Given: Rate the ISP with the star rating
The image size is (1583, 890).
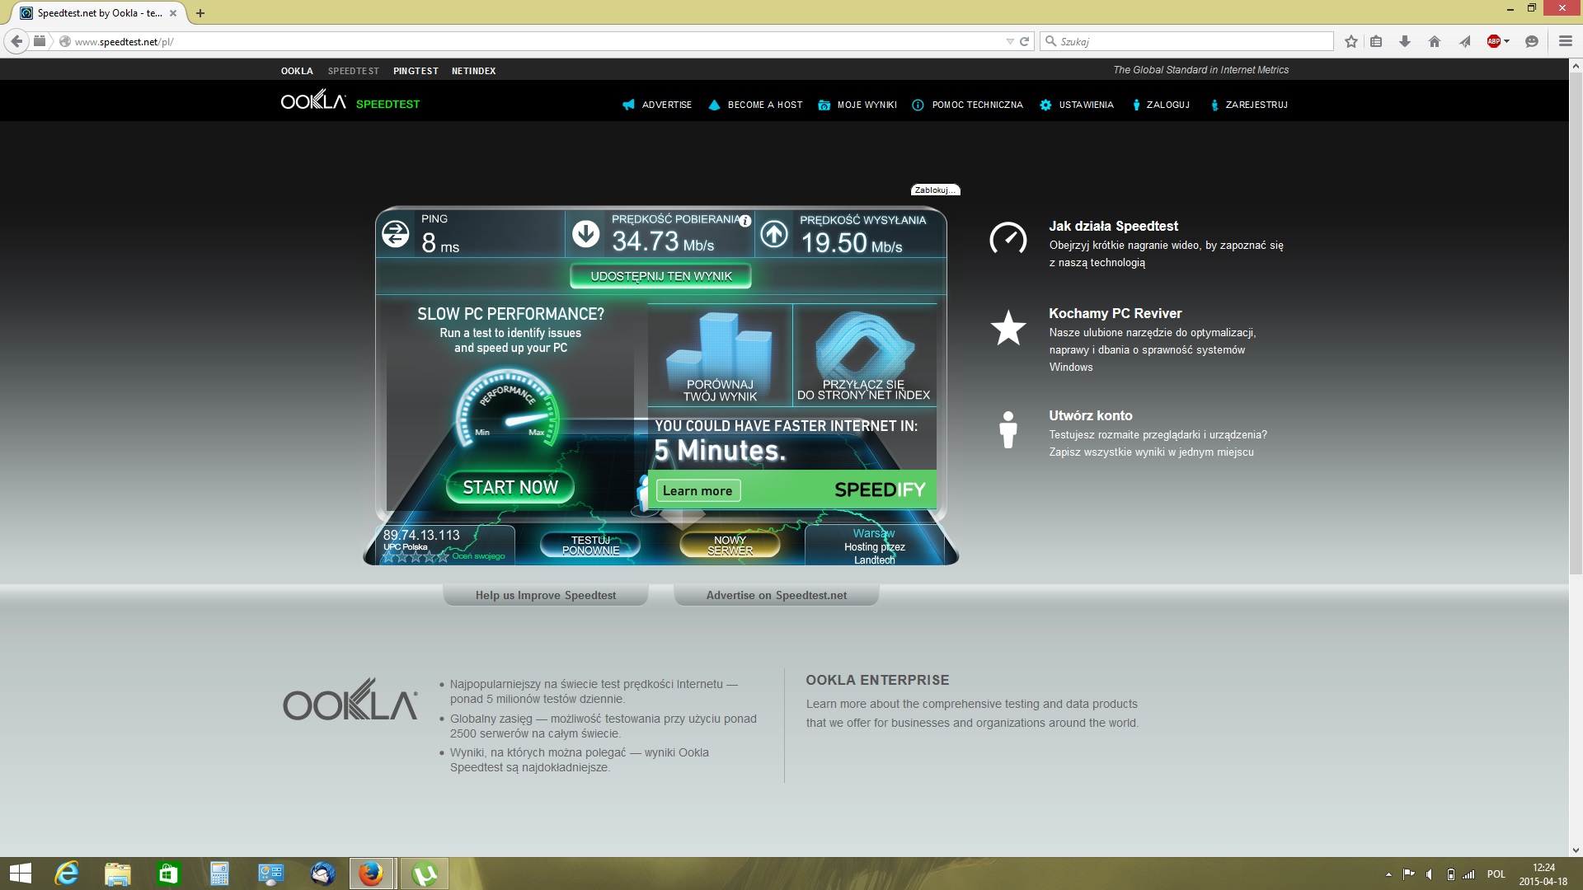Looking at the screenshot, I should (416, 557).
